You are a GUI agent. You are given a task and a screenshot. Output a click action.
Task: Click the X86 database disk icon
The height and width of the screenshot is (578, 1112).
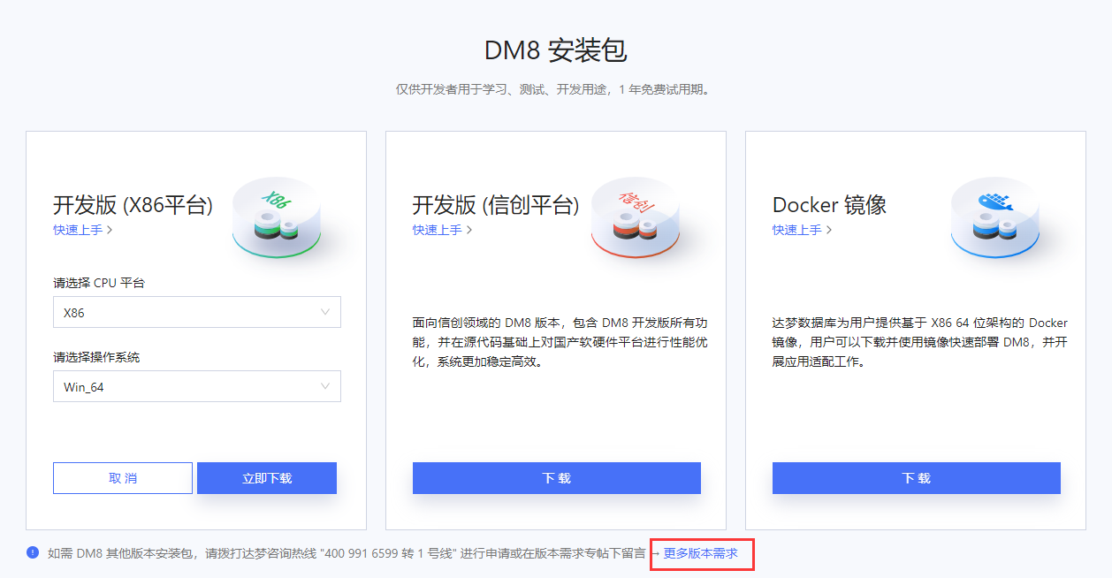(276, 217)
